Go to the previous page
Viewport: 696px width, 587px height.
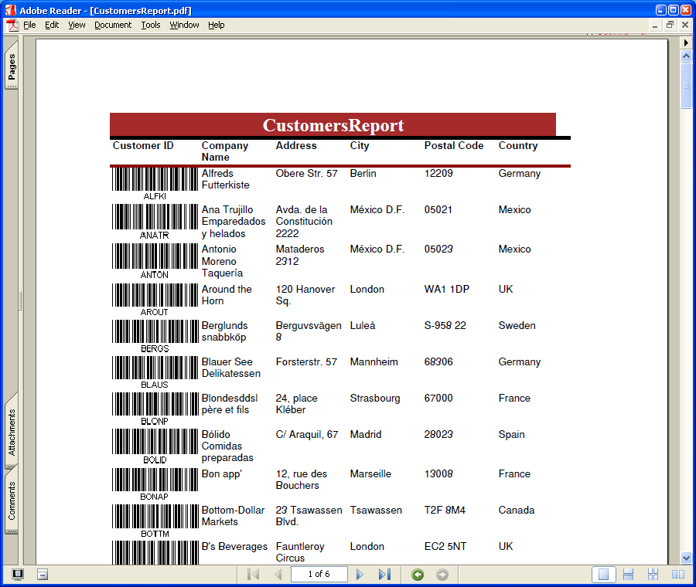(278, 575)
